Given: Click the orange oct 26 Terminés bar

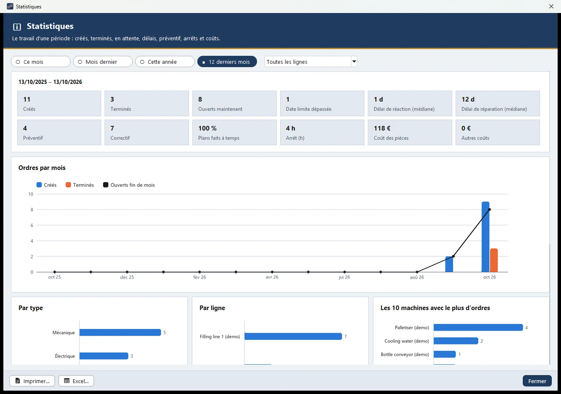Looking at the screenshot, I should pyautogui.click(x=494, y=261).
